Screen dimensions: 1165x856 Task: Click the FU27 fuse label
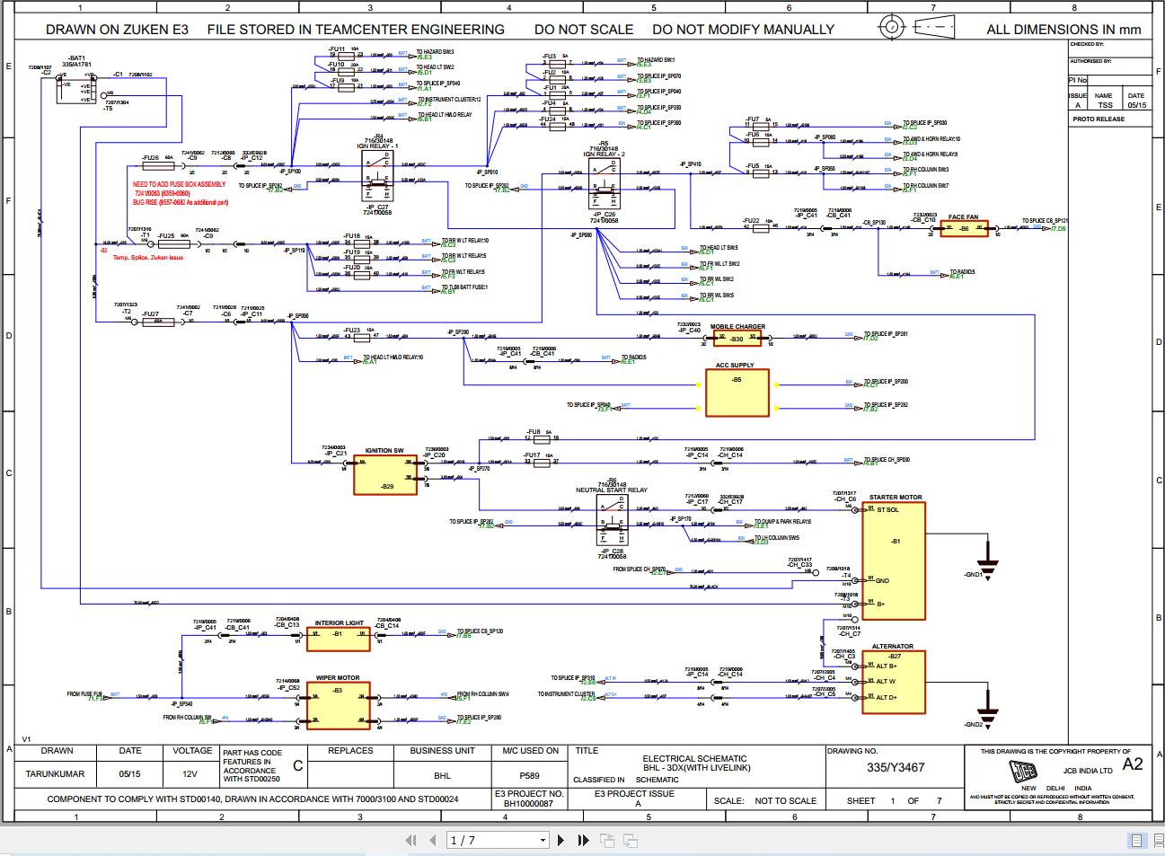point(150,313)
